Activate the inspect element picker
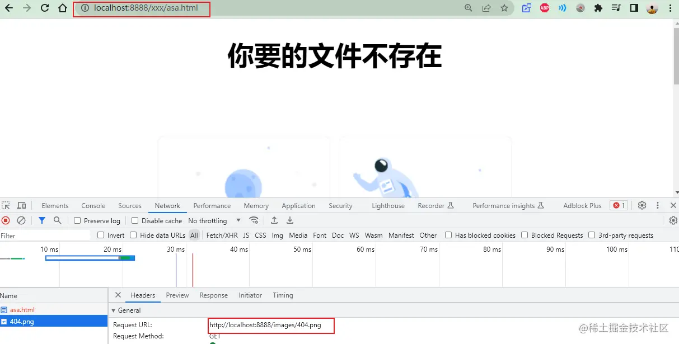The height and width of the screenshot is (344, 679). [6, 205]
